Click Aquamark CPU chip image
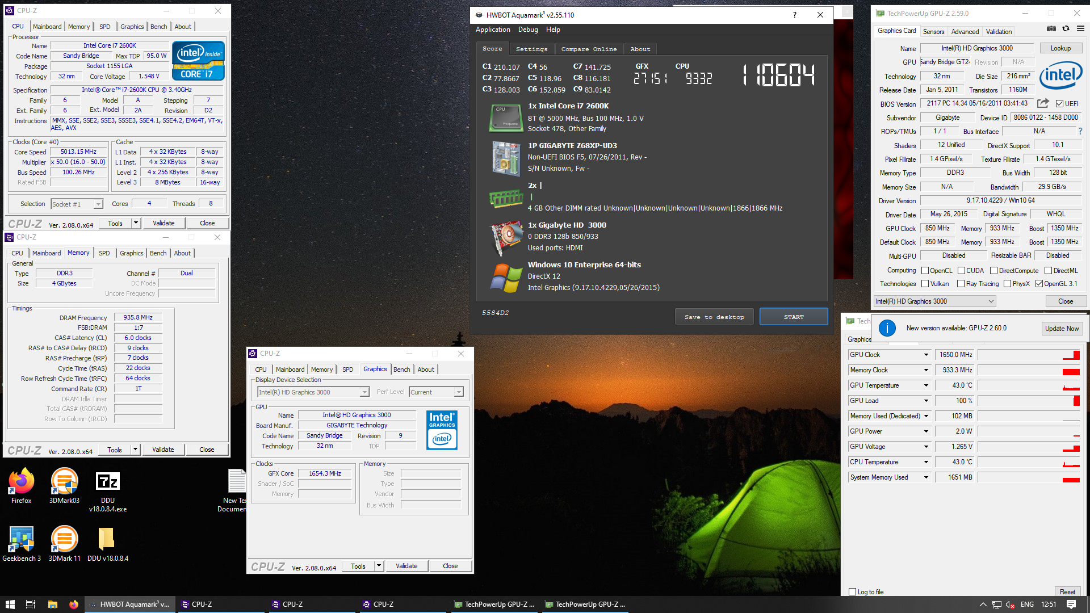Viewport: 1090px width, 613px height. click(506, 117)
